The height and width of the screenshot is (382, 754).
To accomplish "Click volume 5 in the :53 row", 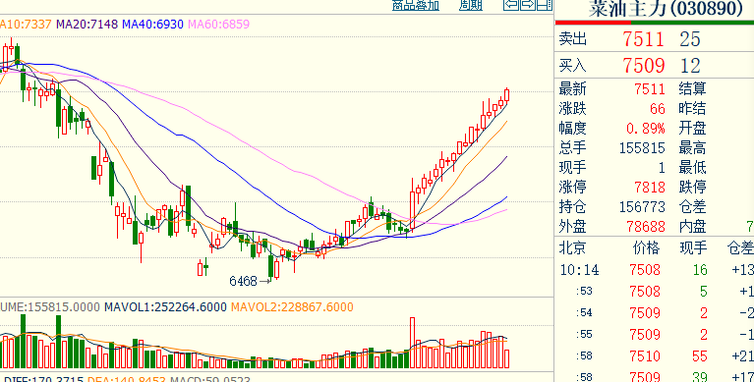I will (x=704, y=292).
